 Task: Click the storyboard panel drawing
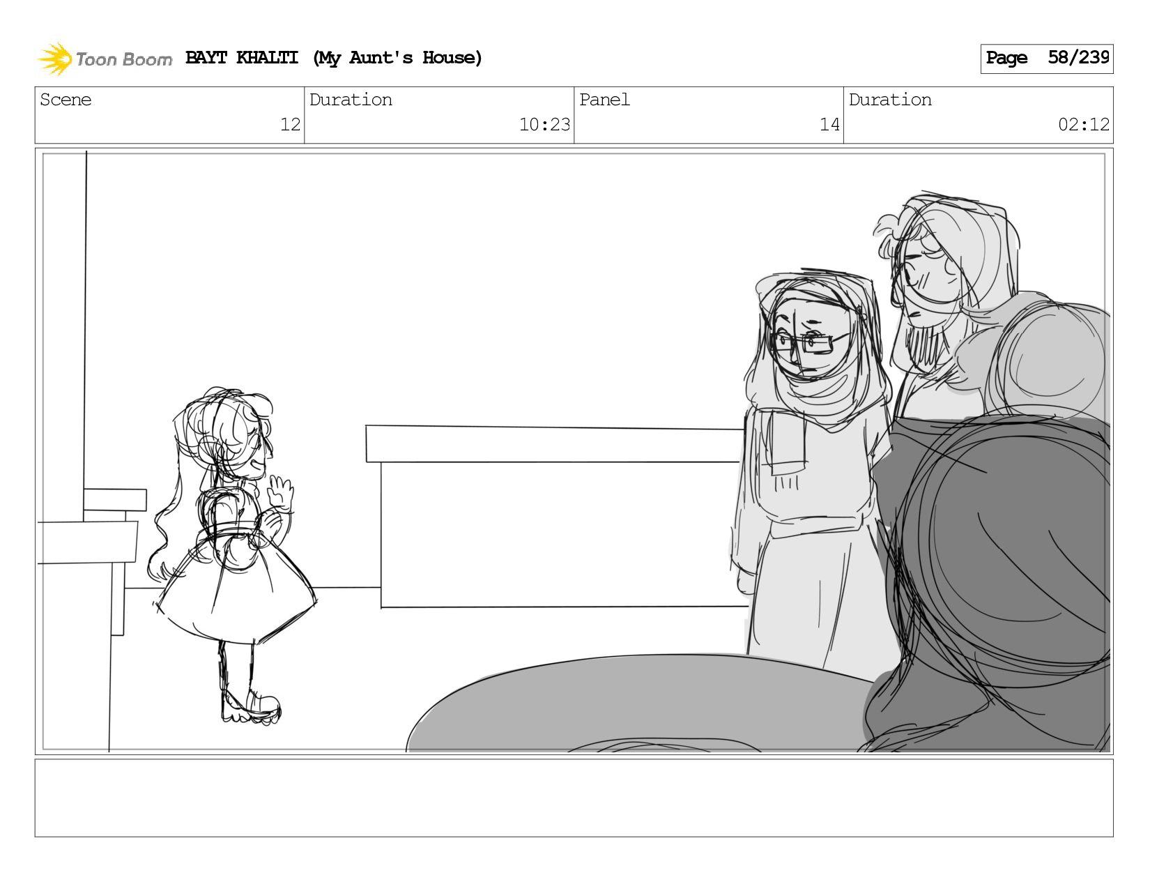tap(574, 451)
